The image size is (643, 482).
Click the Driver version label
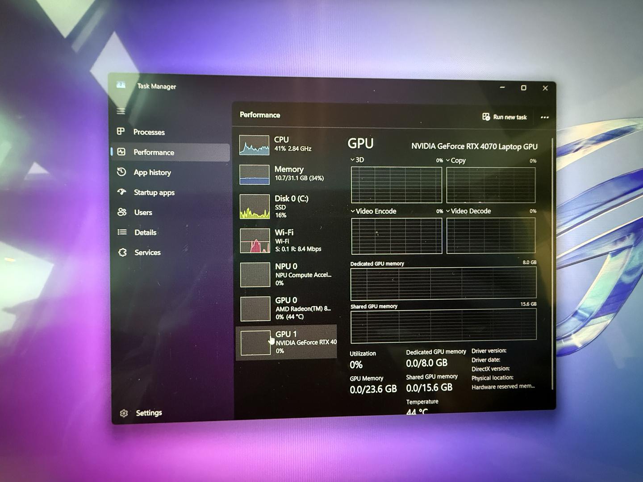coord(489,351)
